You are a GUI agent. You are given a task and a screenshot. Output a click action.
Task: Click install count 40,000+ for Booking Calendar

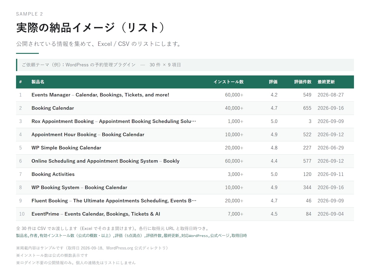[234, 108]
